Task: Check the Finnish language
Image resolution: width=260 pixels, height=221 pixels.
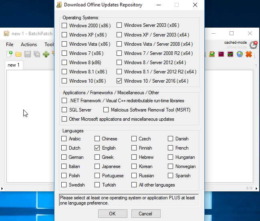Action: click(134, 148)
